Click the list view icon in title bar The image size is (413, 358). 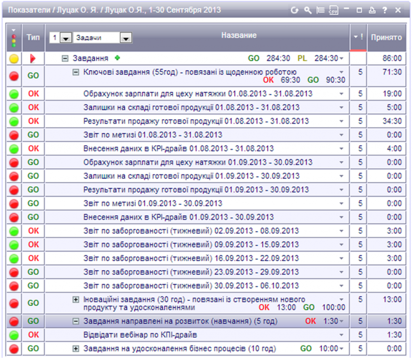click(320, 10)
